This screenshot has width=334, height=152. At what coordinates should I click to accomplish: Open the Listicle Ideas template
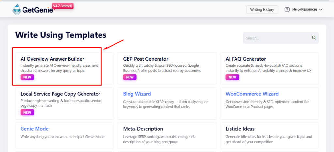coord(240,129)
